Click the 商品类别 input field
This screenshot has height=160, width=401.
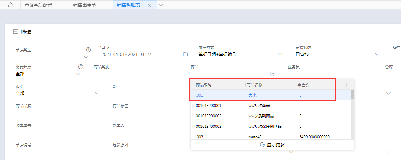click(136, 74)
